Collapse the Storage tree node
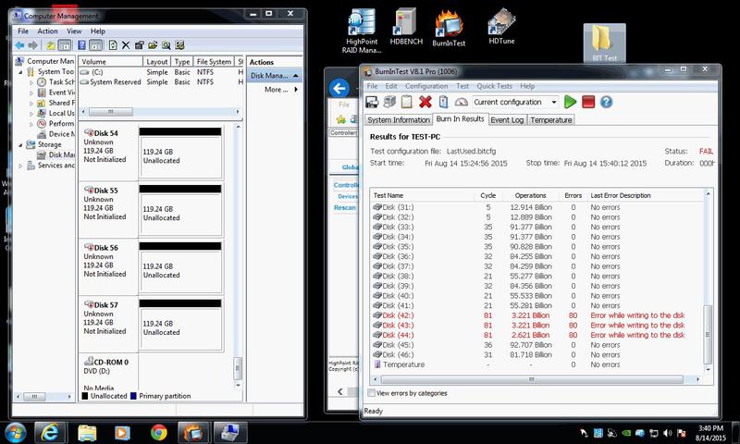 click(20, 144)
